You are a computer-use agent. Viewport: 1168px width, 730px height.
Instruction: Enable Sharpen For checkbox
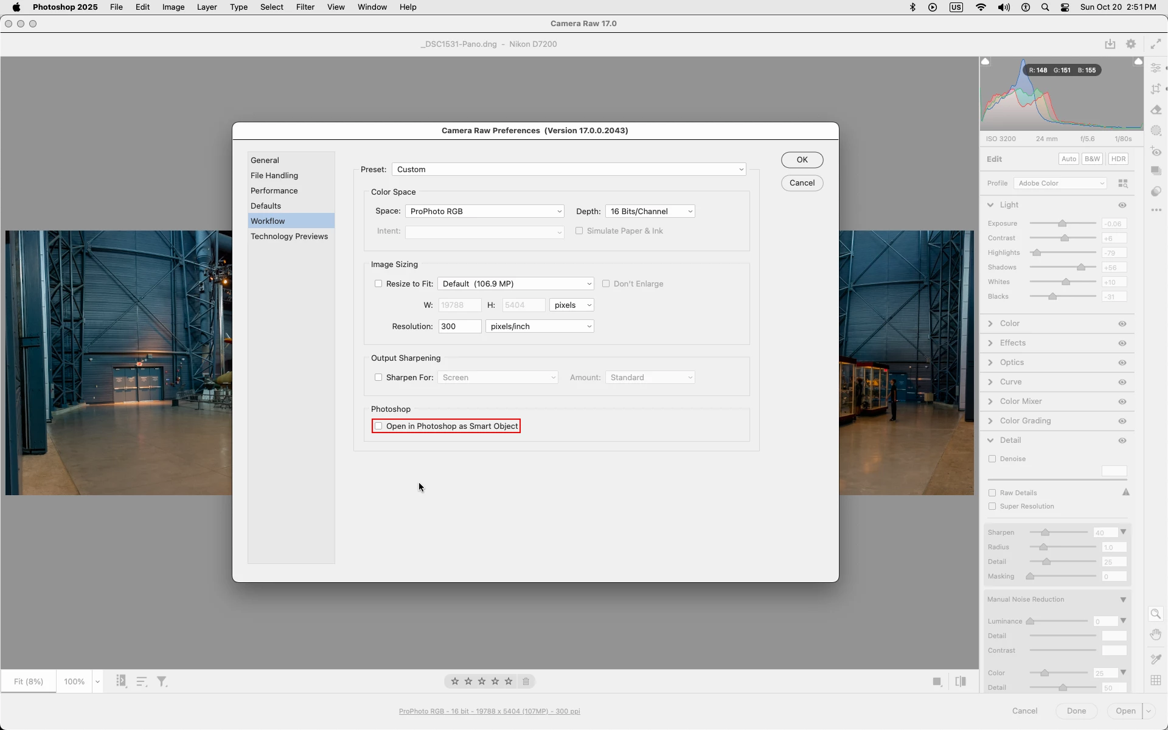pos(378,377)
